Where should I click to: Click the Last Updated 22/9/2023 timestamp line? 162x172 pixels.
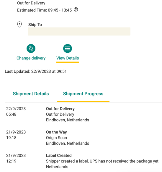(x=36, y=71)
